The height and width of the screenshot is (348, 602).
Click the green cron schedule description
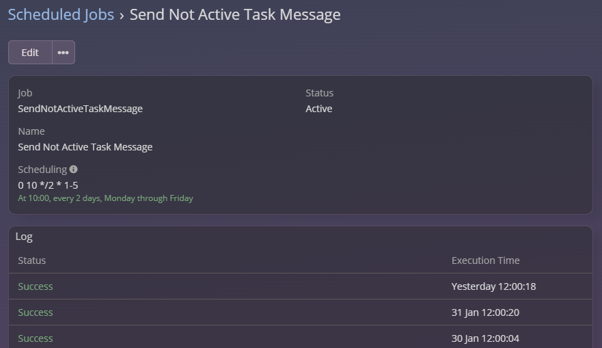pyautogui.click(x=105, y=198)
